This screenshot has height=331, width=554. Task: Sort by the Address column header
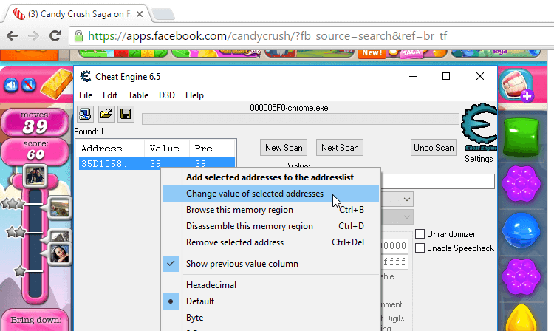click(109, 149)
